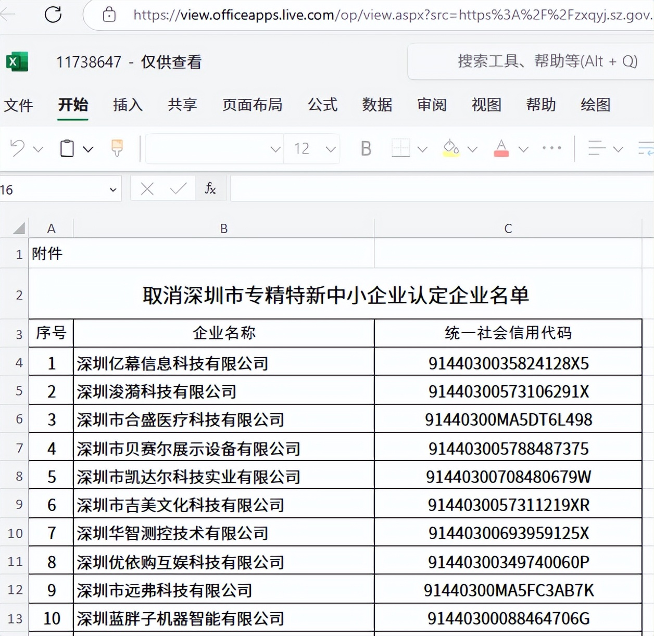Select column B header
This screenshot has width=654, height=636.
pos(224,228)
